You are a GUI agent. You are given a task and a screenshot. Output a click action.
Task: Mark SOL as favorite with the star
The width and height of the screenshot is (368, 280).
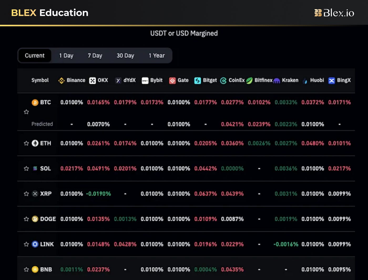(26, 169)
